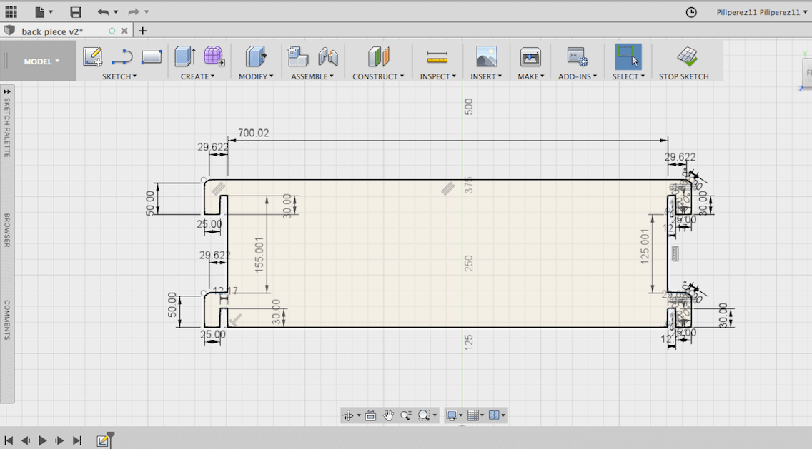Select the Press Pull modify tool
The height and width of the screenshot is (449, 812).
(x=256, y=56)
